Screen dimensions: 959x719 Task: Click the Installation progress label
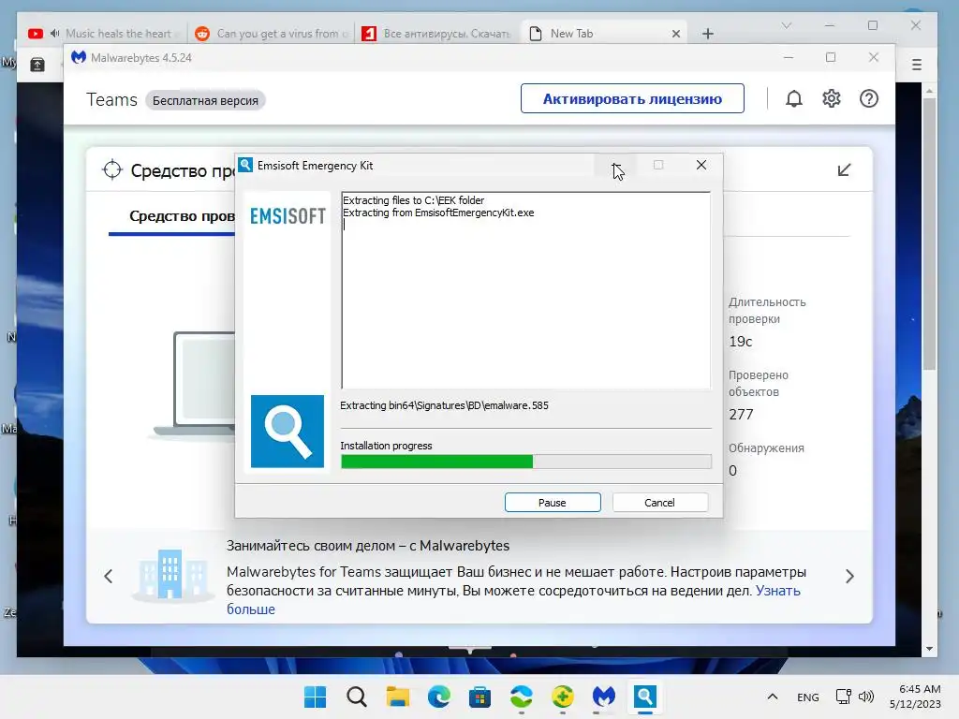386,446
